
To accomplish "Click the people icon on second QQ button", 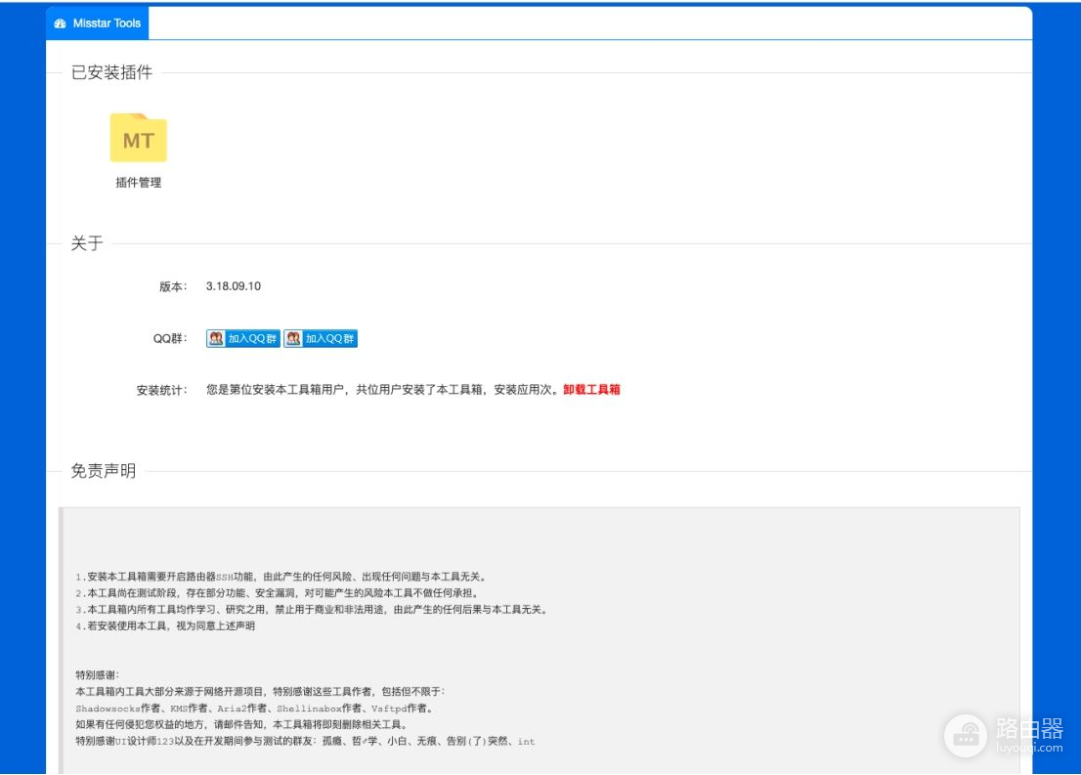I will point(293,339).
